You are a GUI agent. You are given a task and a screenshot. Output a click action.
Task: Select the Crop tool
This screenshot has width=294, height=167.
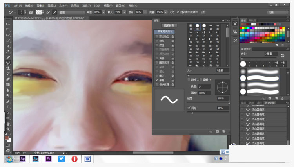[x=8, y=46]
